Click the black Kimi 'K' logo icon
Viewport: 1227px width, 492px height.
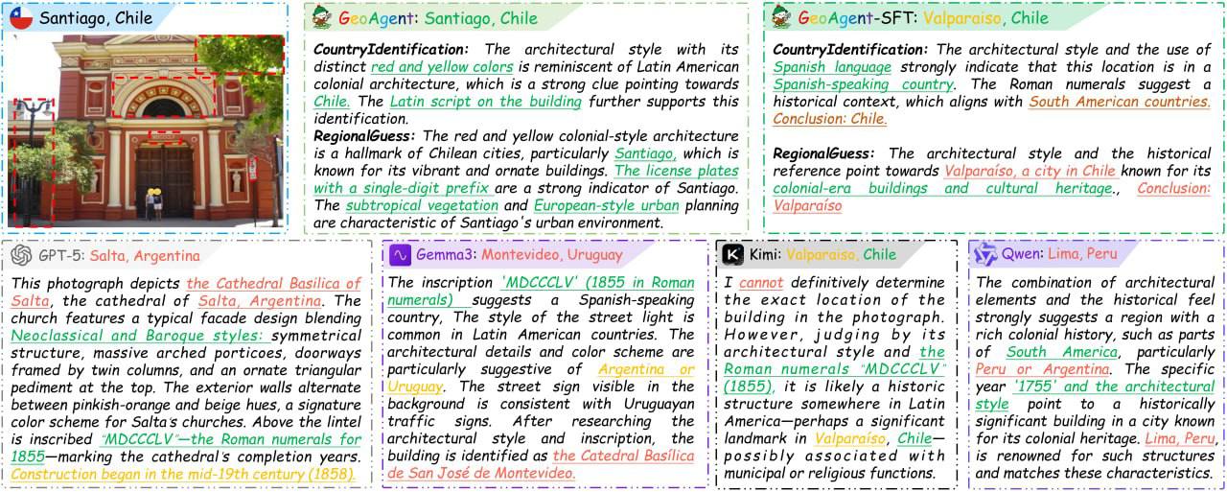pos(733,254)
